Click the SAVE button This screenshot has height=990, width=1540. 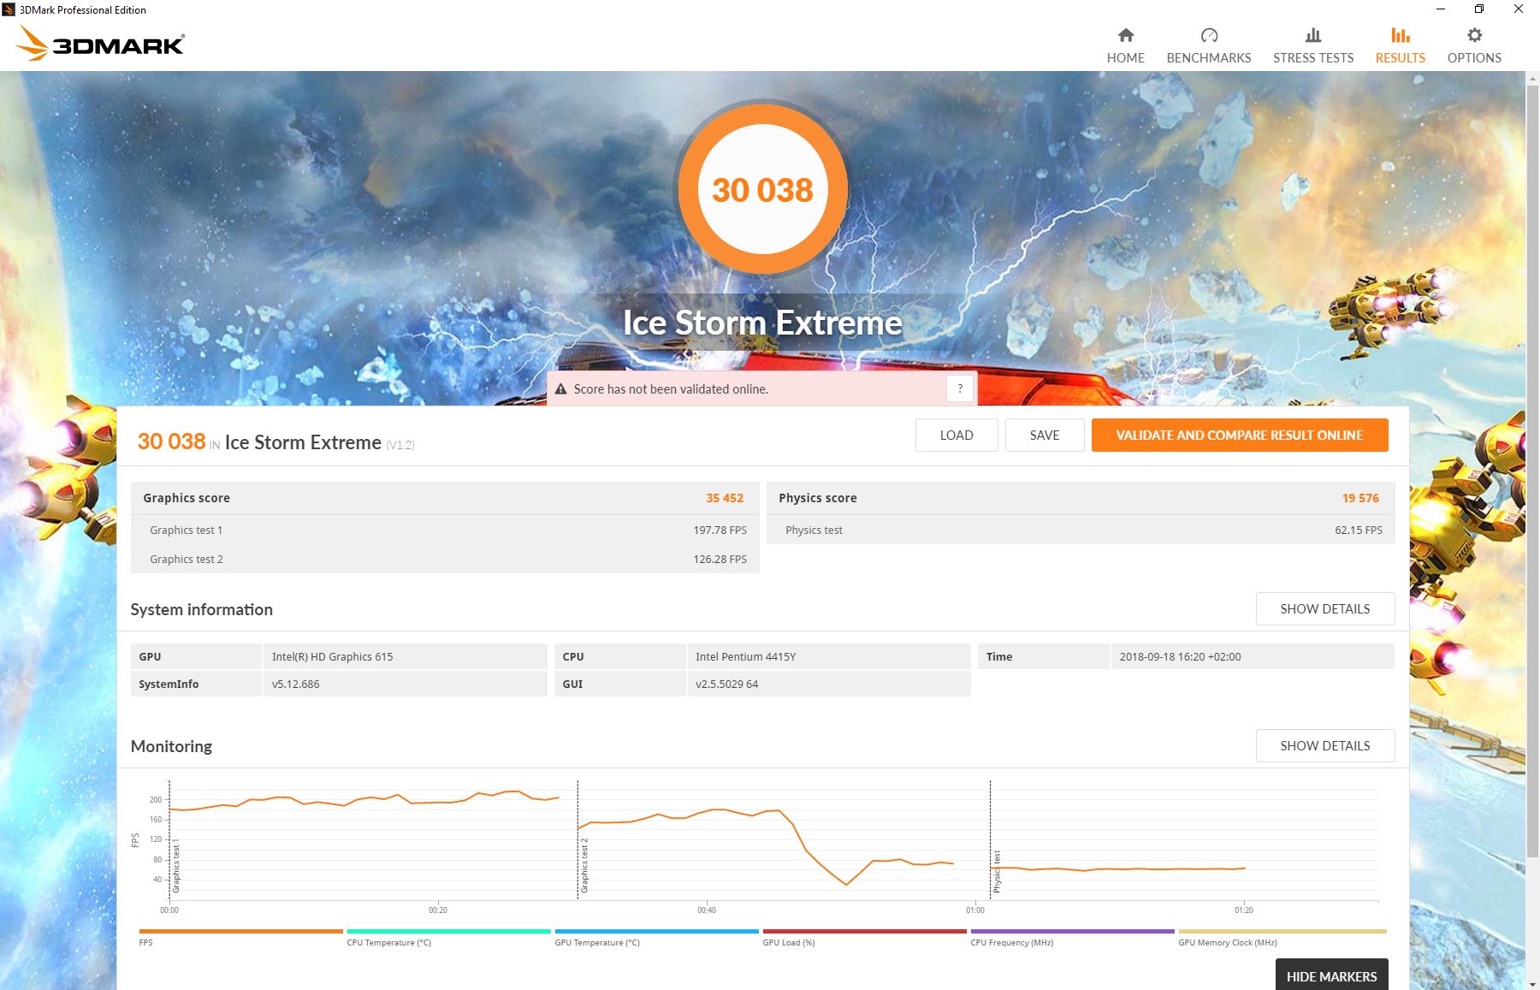pyautogui.click(x=1045, y=435)
